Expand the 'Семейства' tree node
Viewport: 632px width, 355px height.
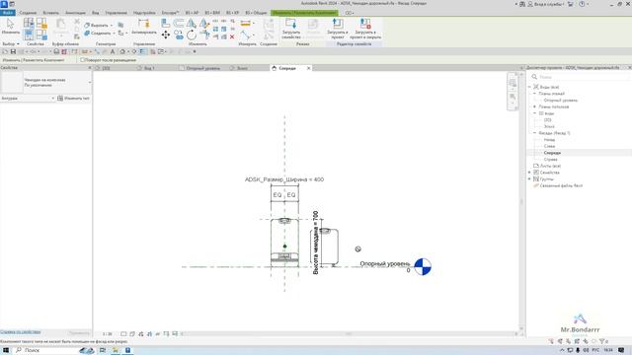529,173
